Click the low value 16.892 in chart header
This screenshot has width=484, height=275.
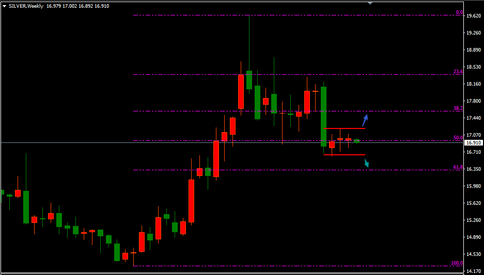86,6
